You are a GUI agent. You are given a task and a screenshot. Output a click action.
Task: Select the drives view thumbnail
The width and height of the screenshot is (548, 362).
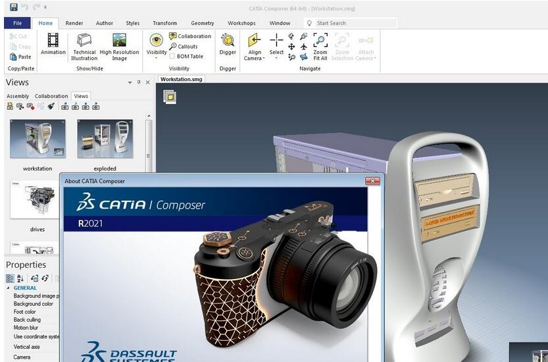click(x=35, y=199)
